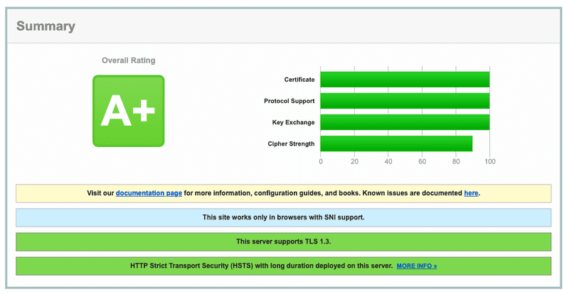Click the Certificate chart label

tap(299, 80)
